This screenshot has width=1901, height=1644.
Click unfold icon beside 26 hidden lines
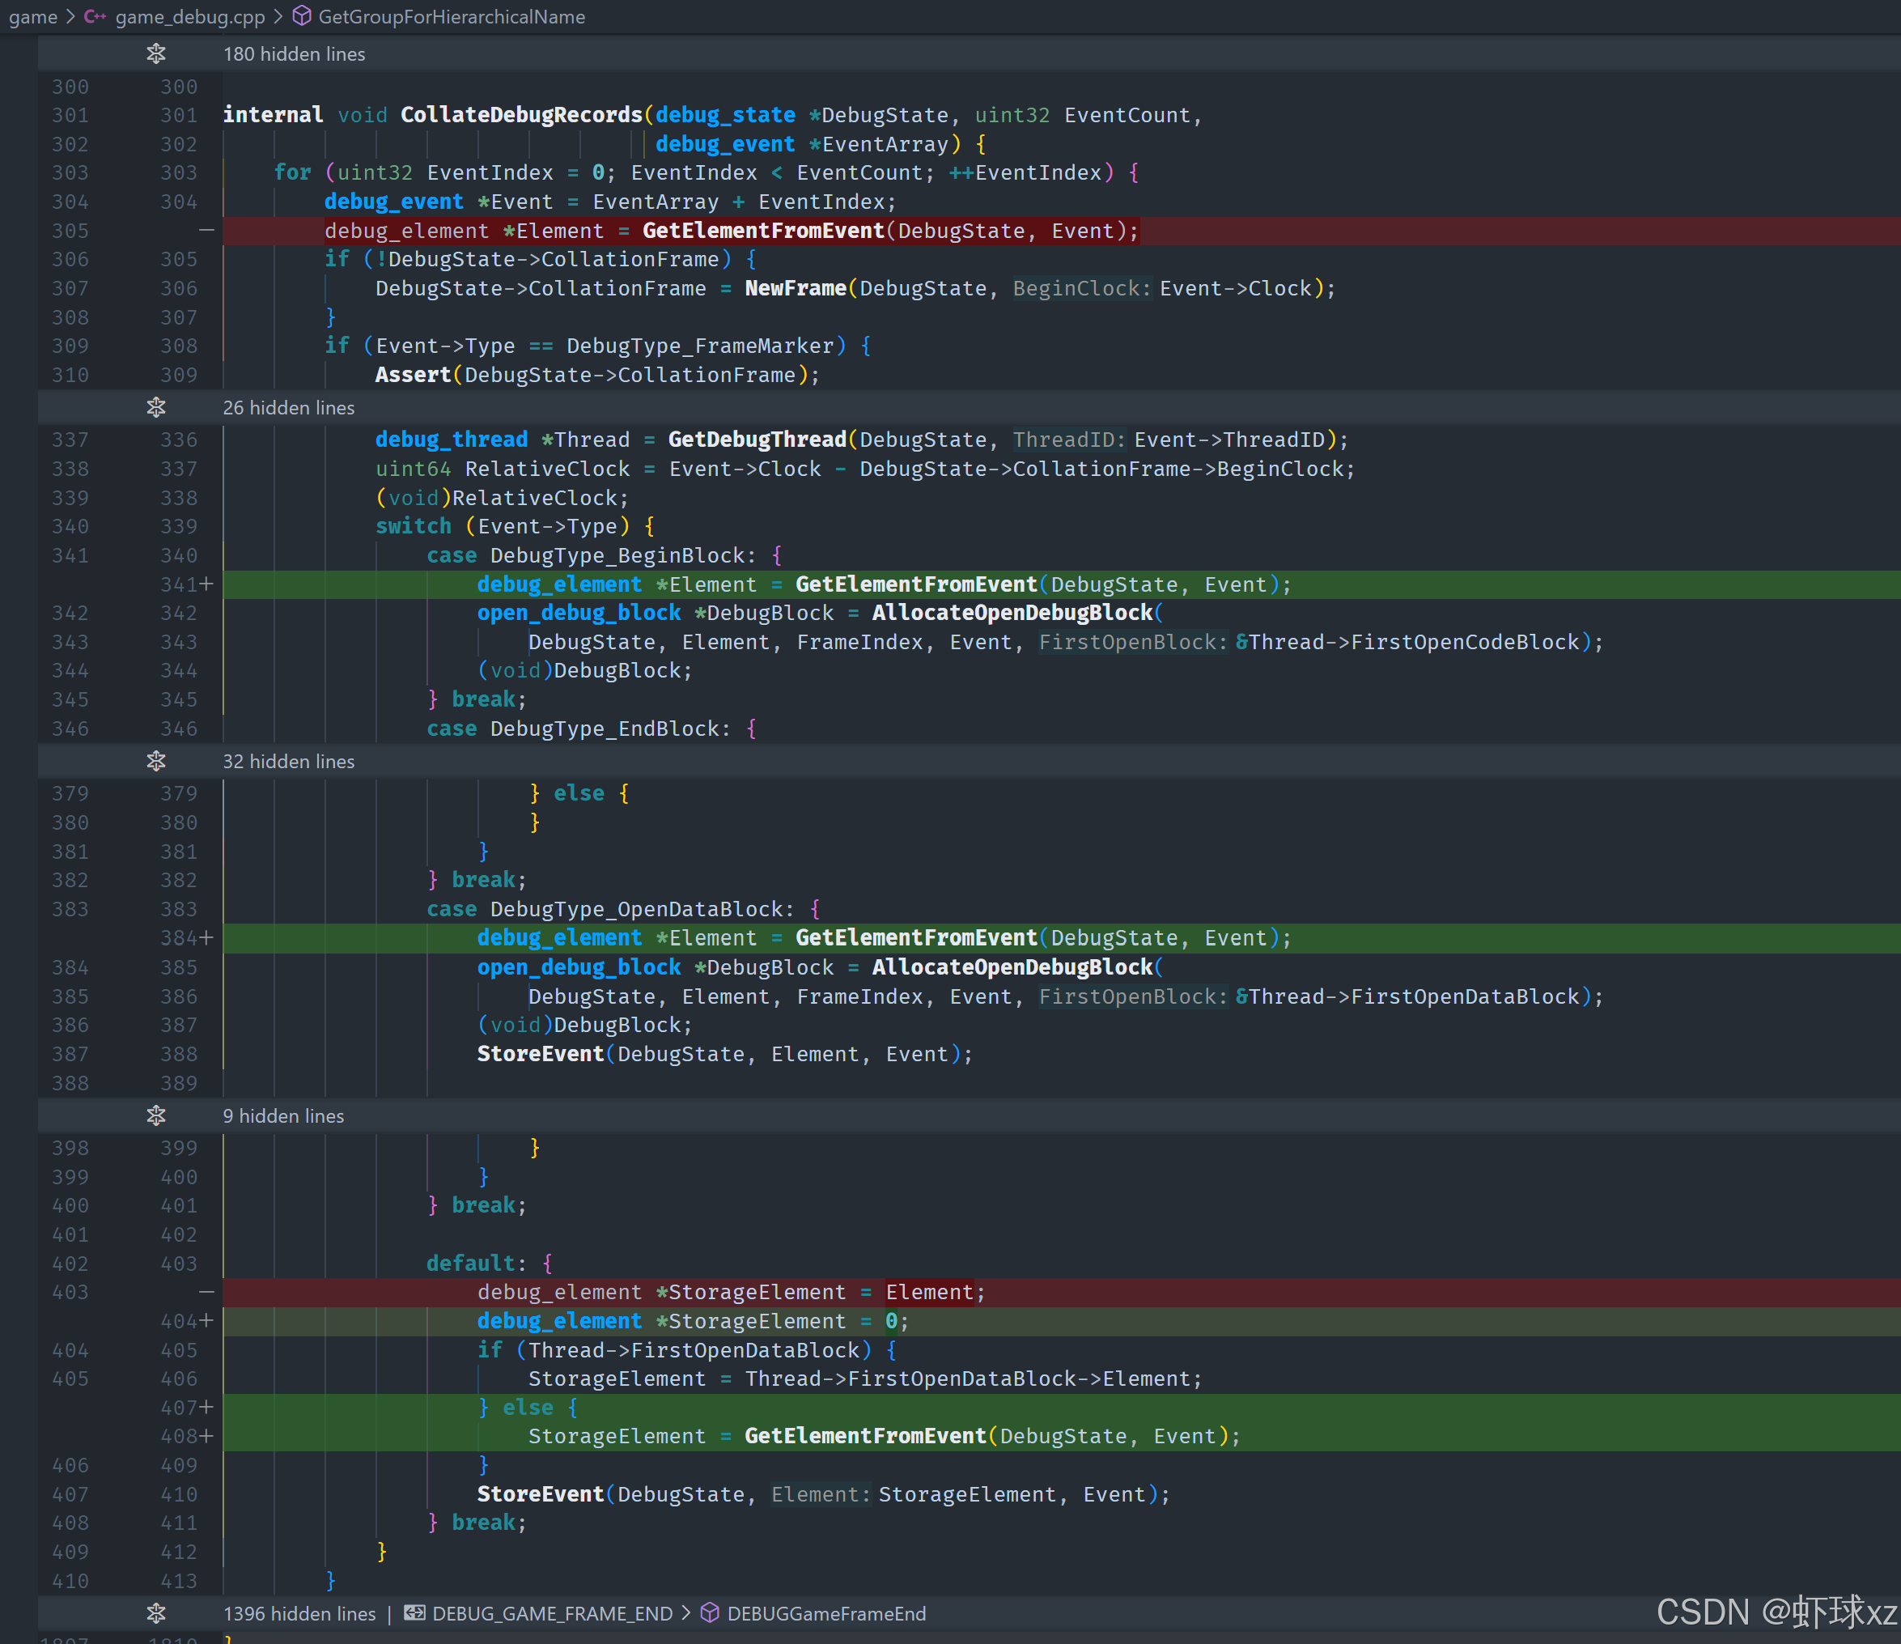[x=156, y=407]
